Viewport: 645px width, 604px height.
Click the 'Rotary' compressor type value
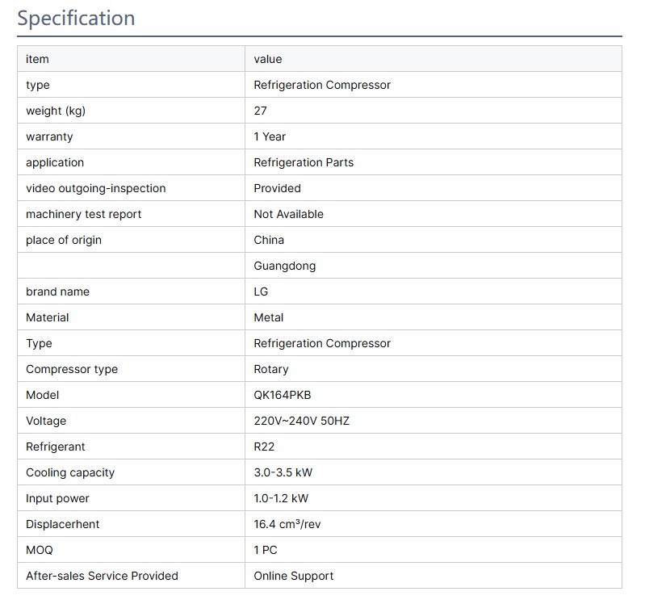click(270, 369)
